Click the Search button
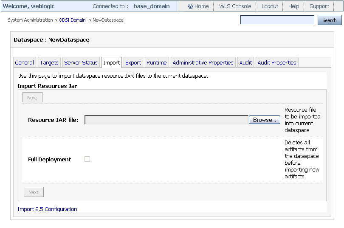 tap(329, 20)
